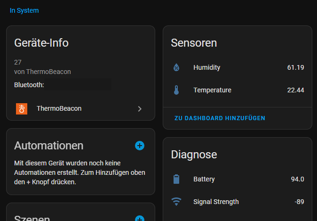Click the temperature value 22.44

click(x=295, y=90)
